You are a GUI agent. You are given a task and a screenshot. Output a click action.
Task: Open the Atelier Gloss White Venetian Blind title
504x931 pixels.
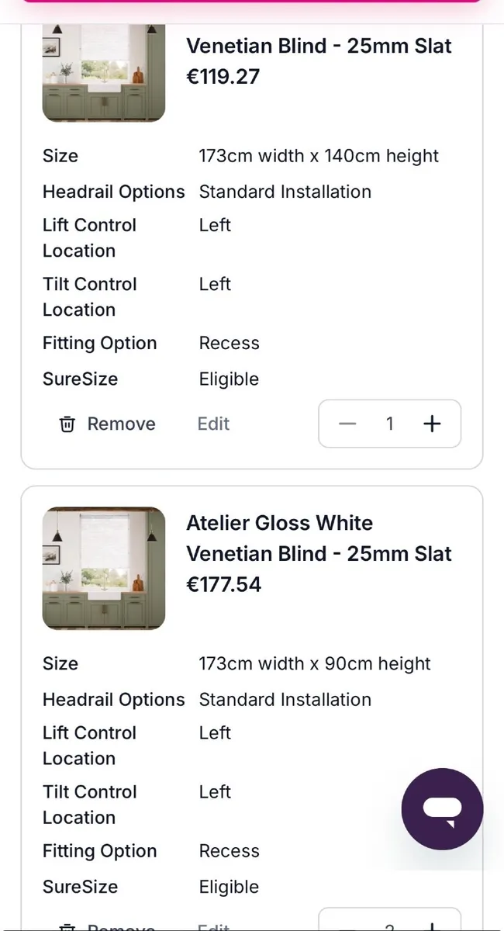[x=319, y=538]
